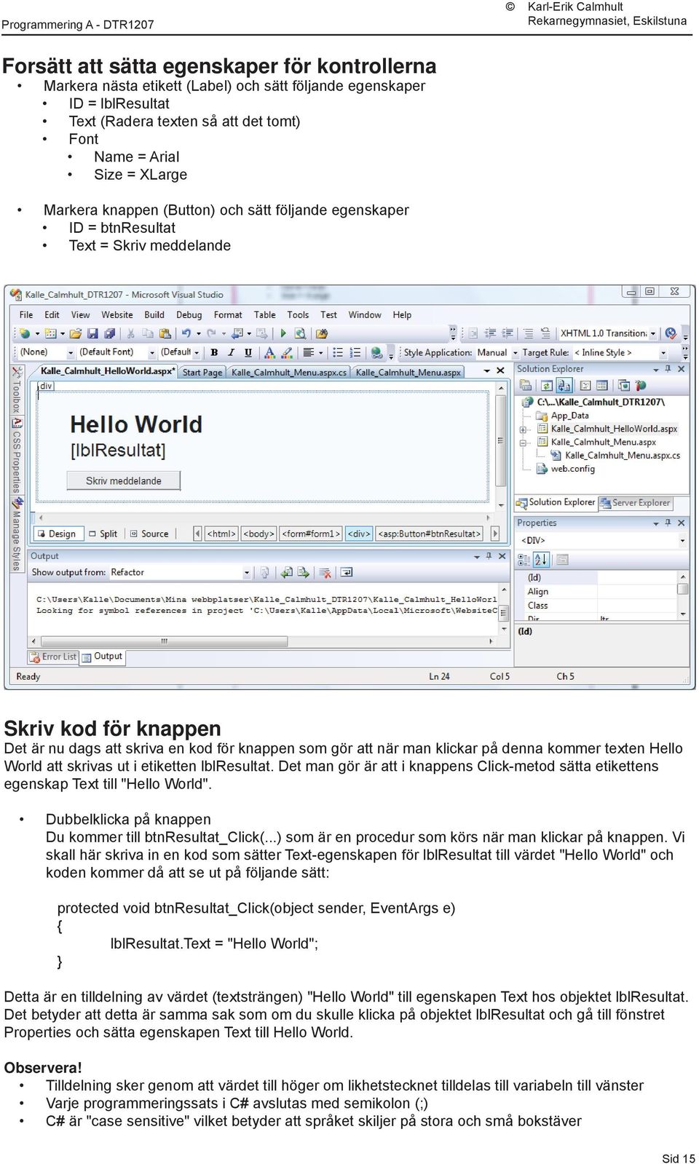The width and height of the screenshot is (699, 1164).
Task: Open the File menu
Action: pyautogui.click(x=26, y=314)
